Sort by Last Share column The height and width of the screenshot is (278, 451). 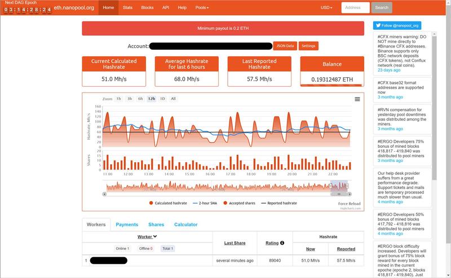coord(235,243)
